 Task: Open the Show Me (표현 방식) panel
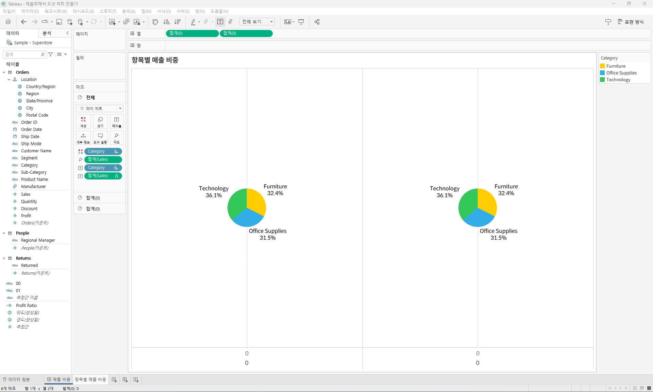(631, 22)
